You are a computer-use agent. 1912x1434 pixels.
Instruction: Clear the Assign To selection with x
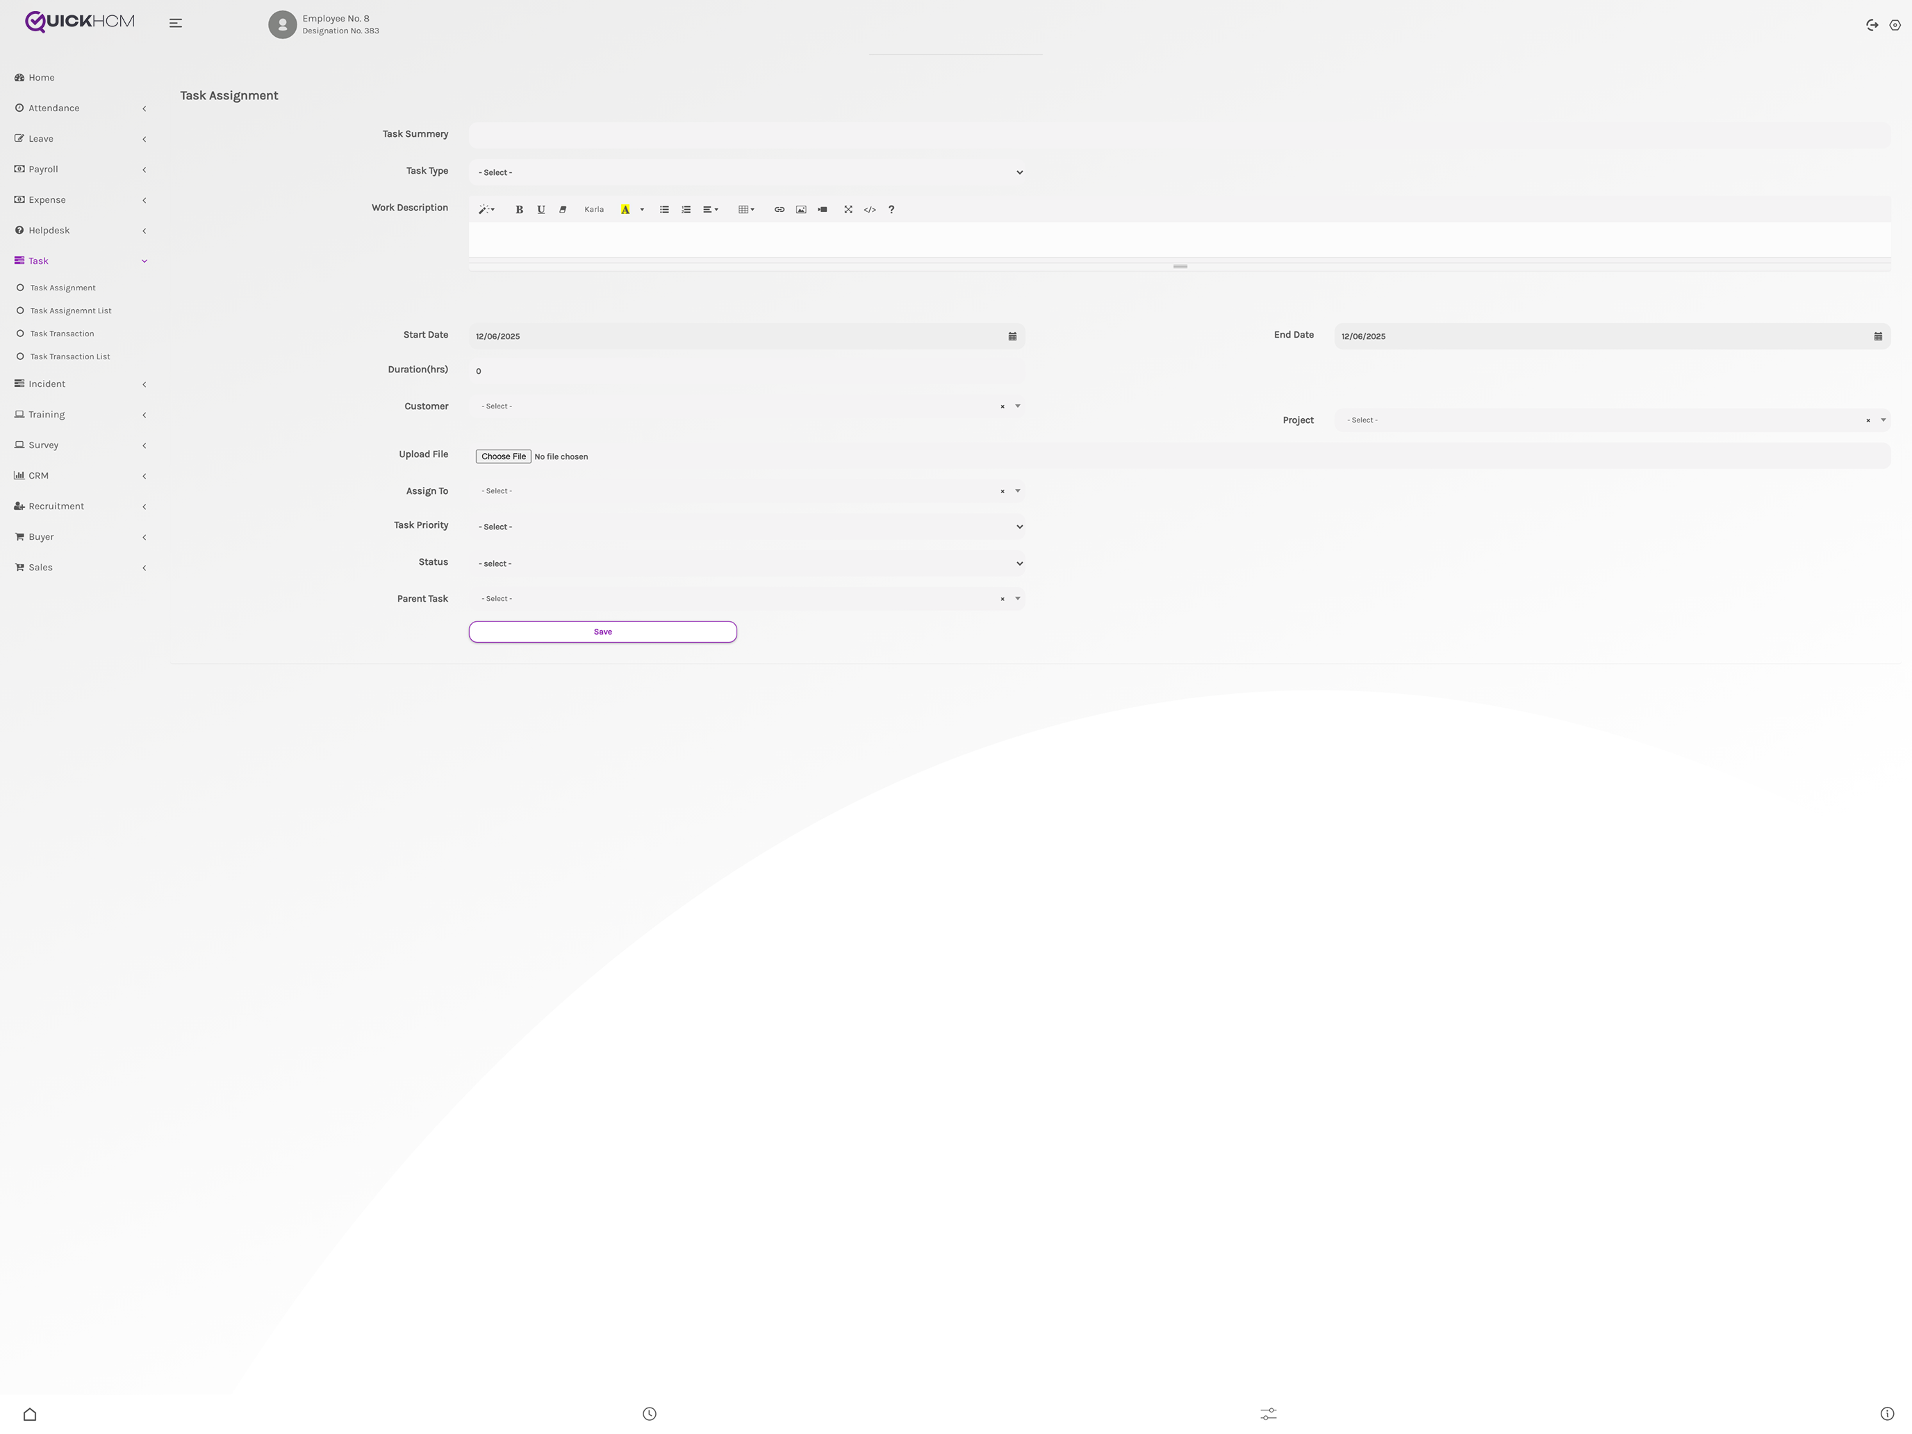(1003, 492)
